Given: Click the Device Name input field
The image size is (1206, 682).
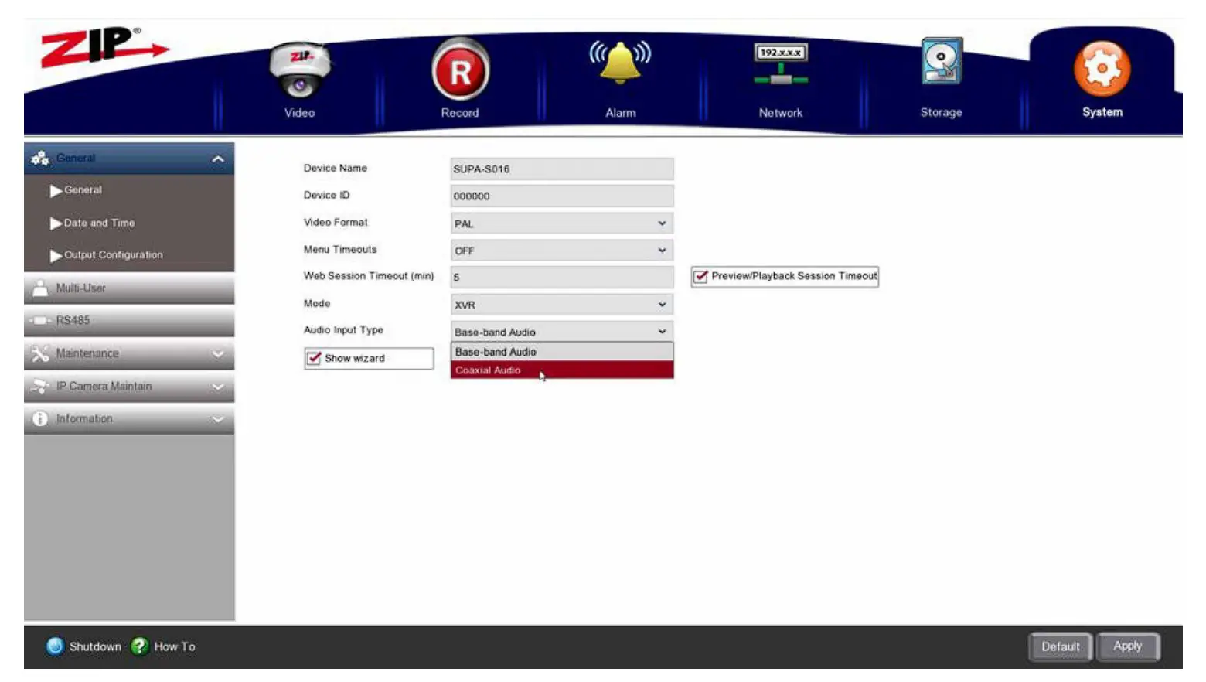Looking at the screenshot, I should pos(562,169).
